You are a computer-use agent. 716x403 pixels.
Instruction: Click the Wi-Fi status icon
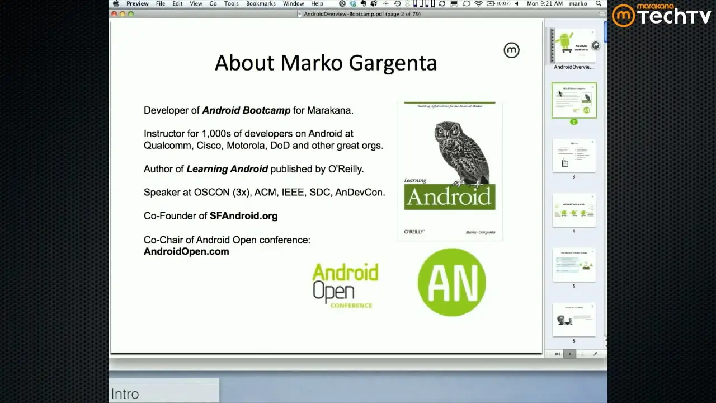[x=478, y=3]
